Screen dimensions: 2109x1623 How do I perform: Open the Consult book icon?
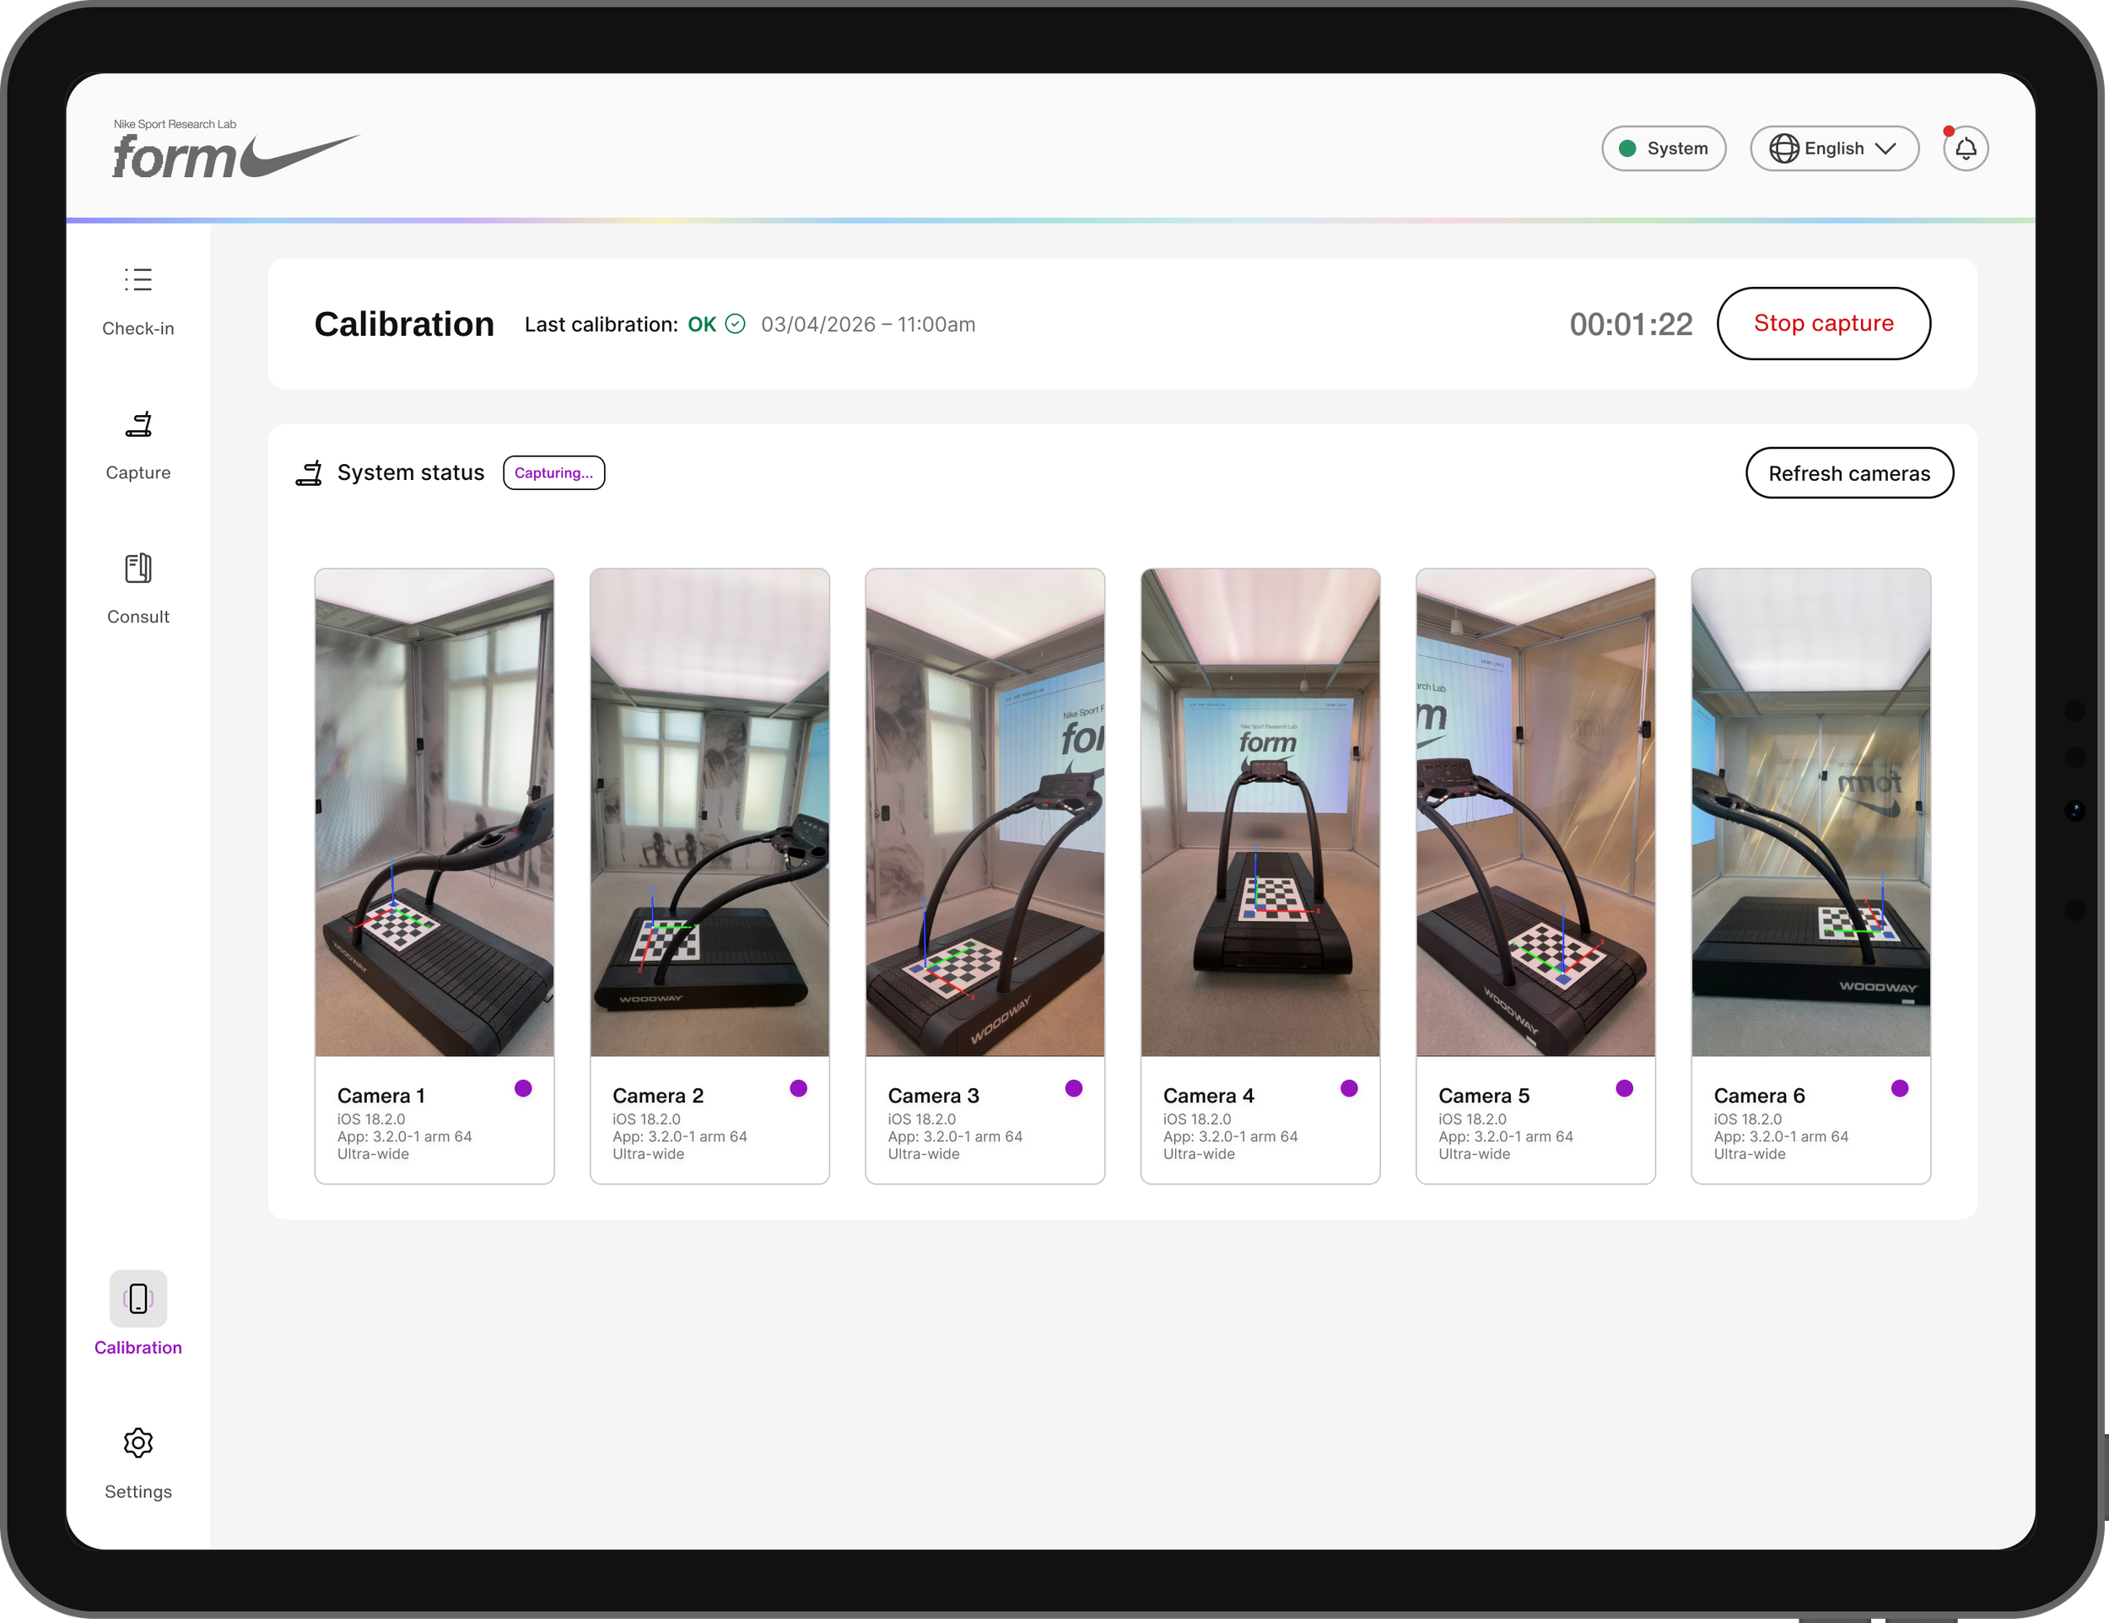coord(138,568)
